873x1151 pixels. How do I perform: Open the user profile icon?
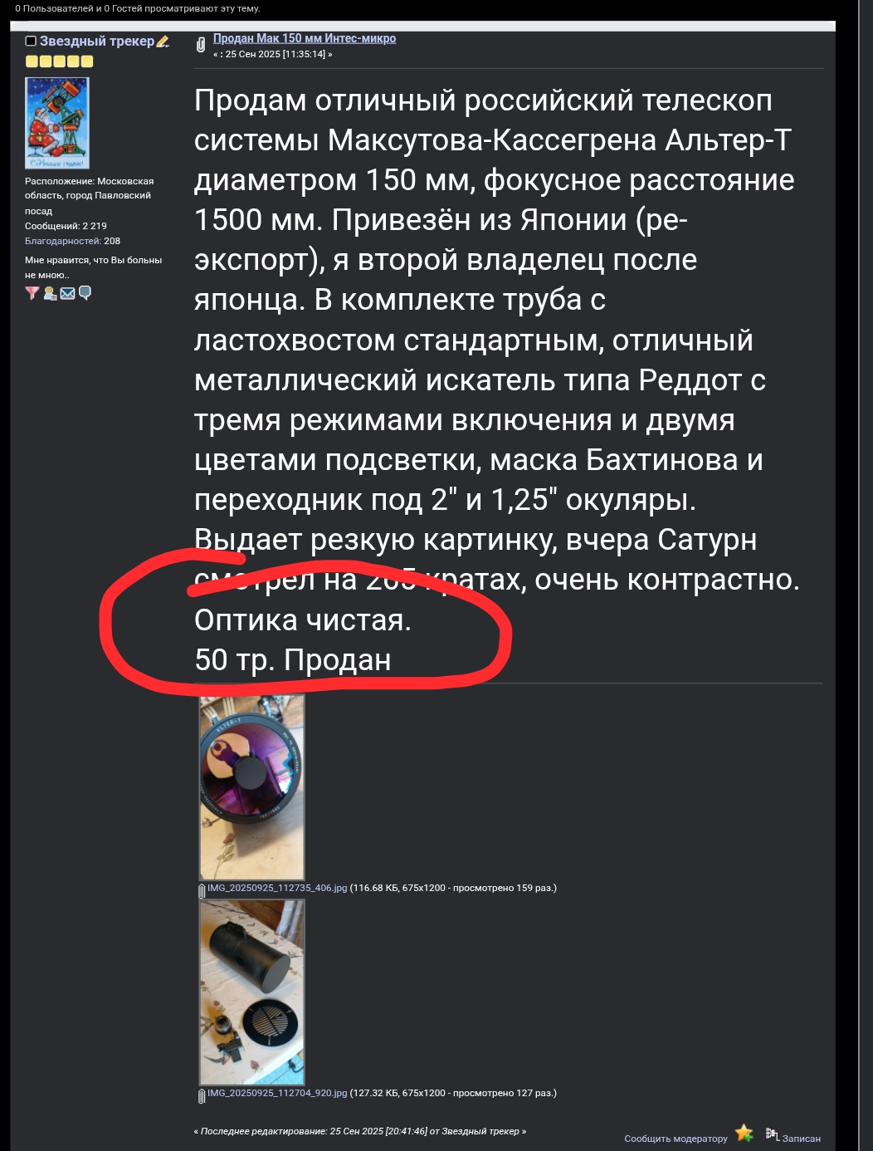click(x=50, y=293)
